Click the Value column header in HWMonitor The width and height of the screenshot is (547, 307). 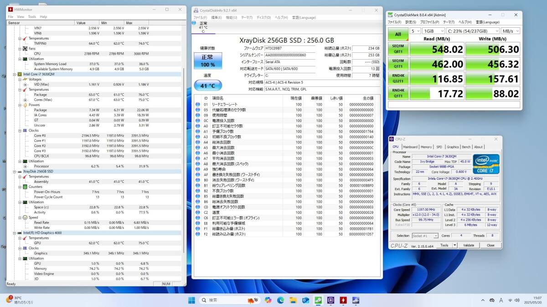click(87, 23)
